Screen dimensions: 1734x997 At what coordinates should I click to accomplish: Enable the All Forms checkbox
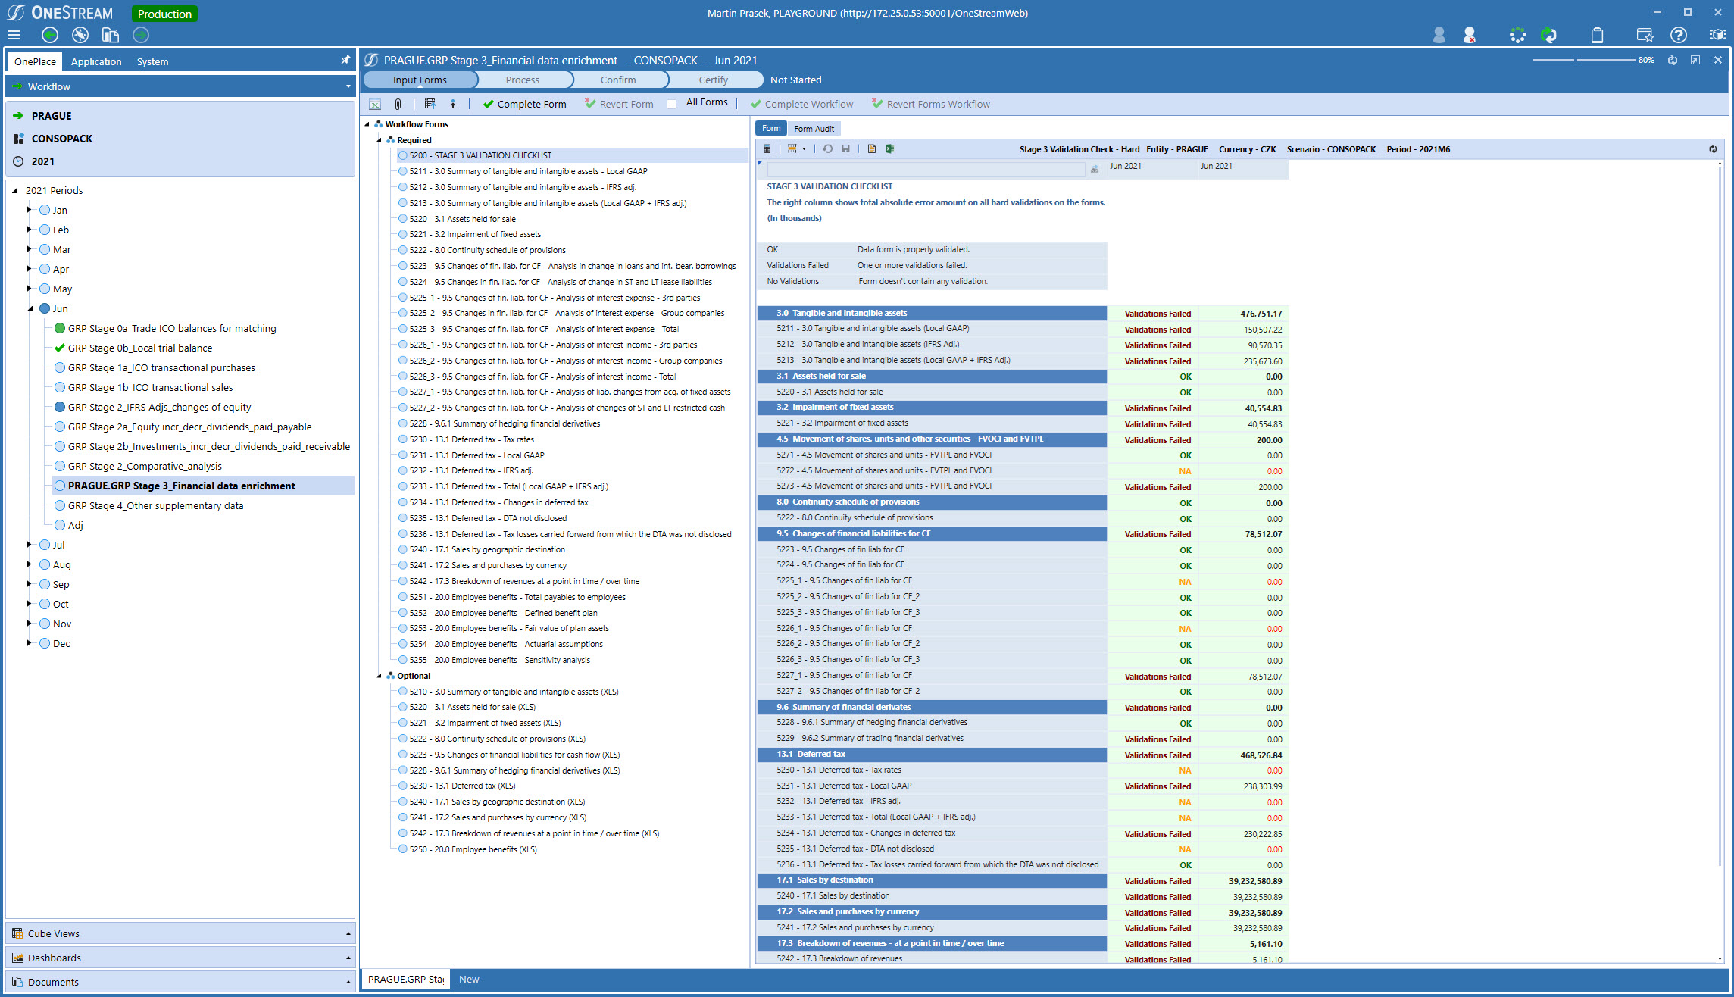click(x=672, y=104)
